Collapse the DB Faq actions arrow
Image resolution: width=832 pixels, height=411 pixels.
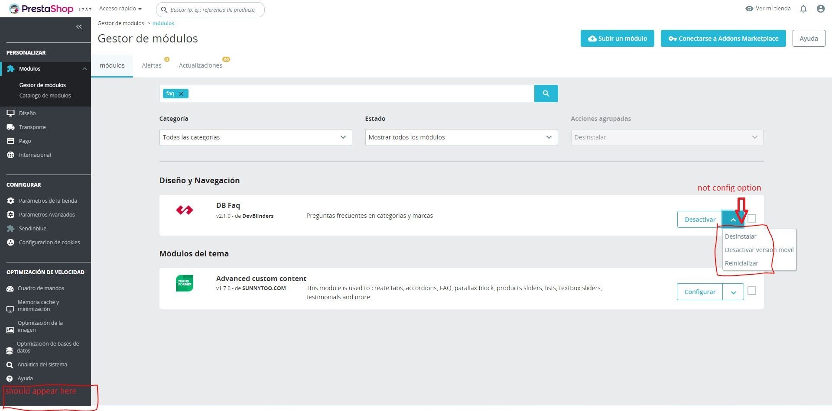733,220
